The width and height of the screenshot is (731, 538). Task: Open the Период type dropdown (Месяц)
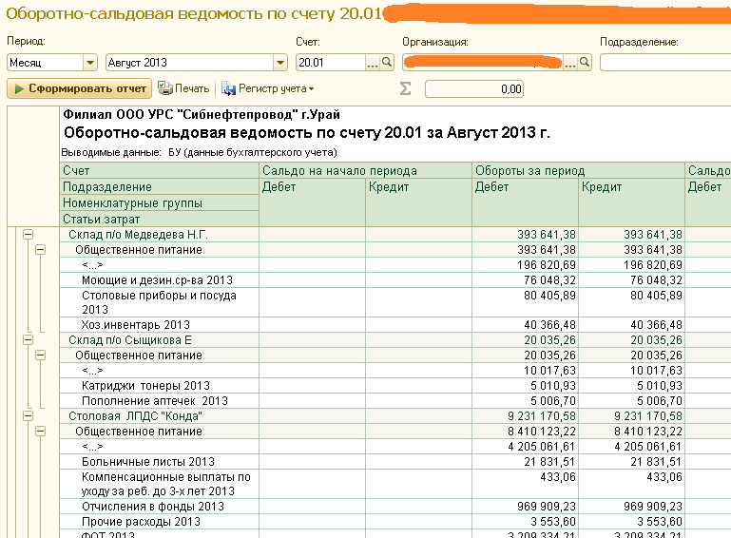point(90,63)
